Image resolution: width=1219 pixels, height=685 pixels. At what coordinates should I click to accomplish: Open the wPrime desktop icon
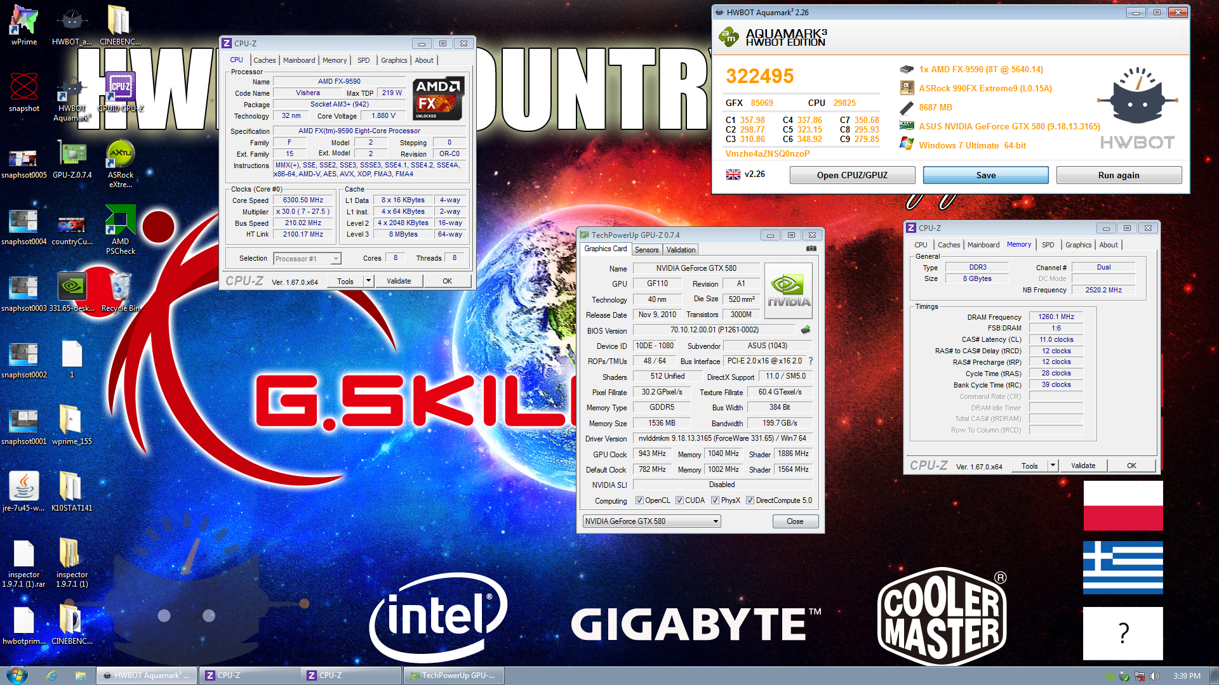[24, 25]
